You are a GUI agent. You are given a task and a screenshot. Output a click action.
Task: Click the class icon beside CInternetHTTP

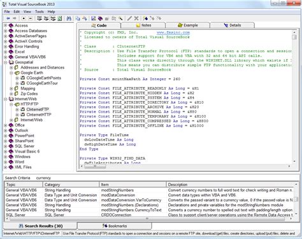(23, 114)
